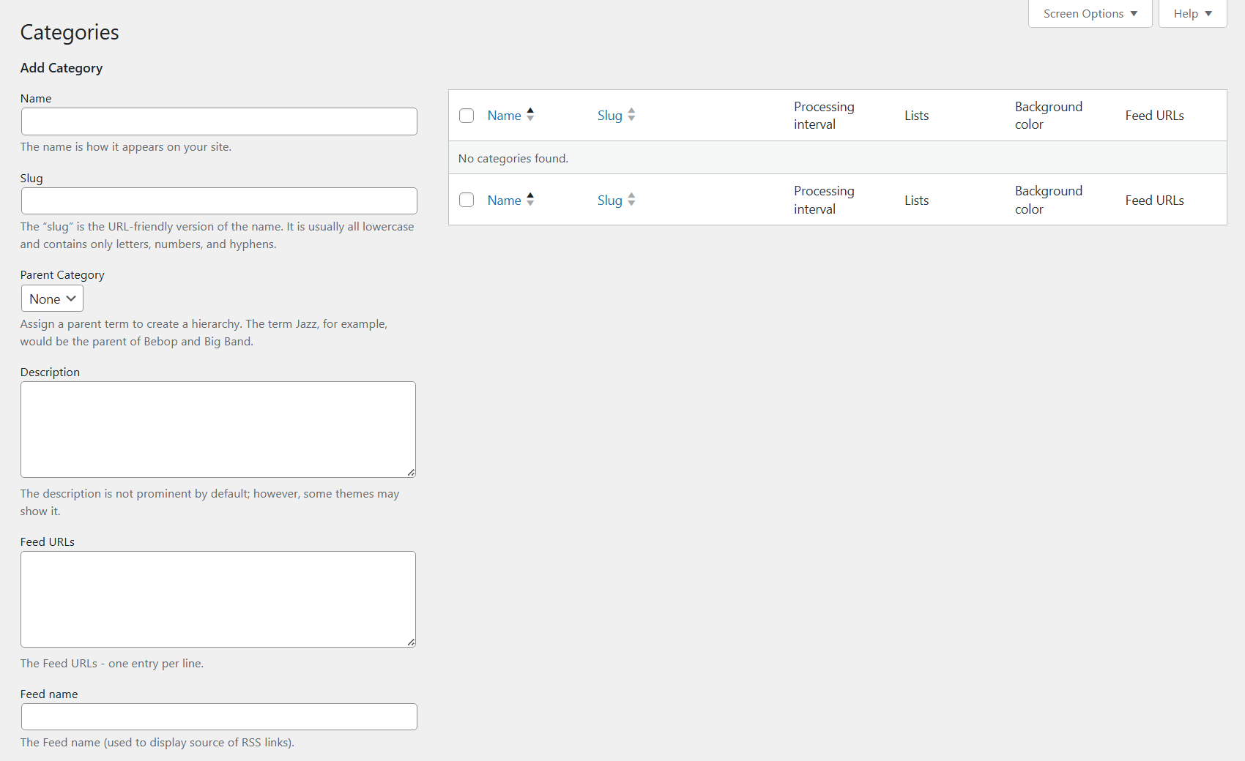
Task: Check the select-all checkbox in table footer
Action: (467, 200)
